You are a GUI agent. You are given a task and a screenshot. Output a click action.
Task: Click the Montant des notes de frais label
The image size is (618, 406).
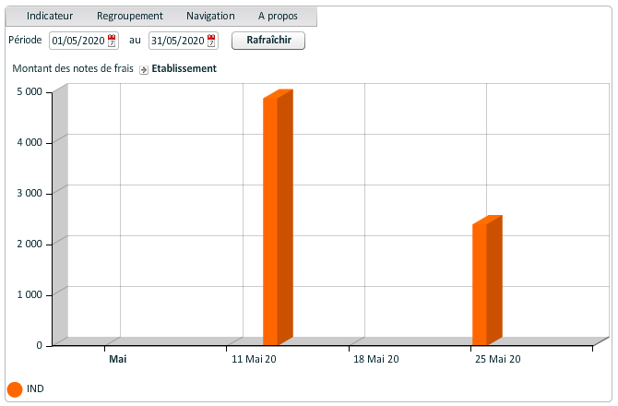(x=73, y=68)
